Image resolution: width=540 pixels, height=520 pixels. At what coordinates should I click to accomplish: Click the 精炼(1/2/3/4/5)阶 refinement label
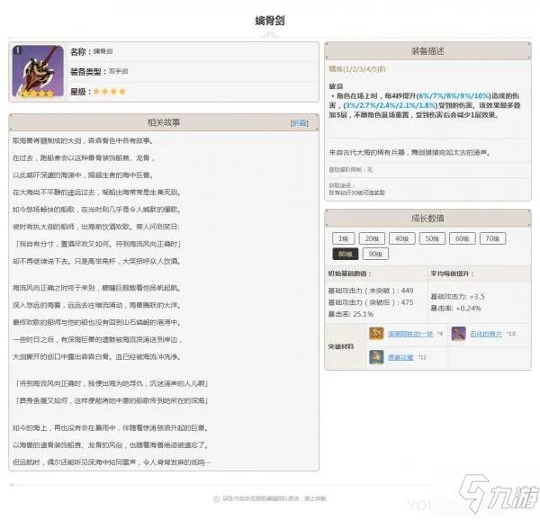[357, 69]
